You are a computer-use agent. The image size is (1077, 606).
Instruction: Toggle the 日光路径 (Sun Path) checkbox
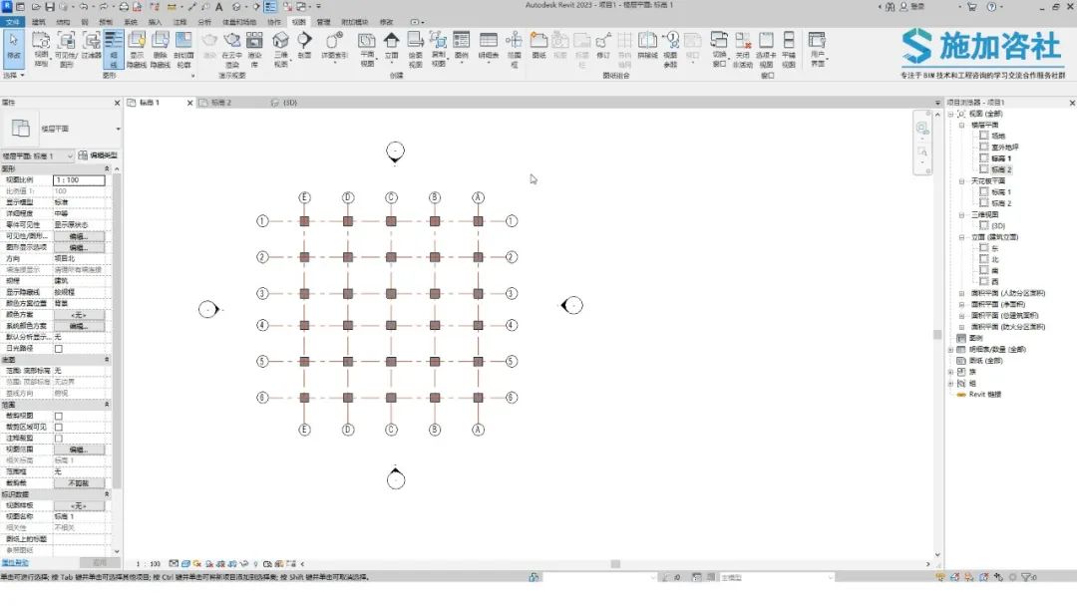pos(59,349)
